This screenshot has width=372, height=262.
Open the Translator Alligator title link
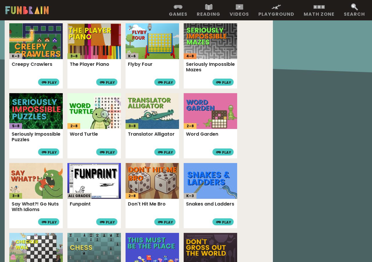coord(151,134)
